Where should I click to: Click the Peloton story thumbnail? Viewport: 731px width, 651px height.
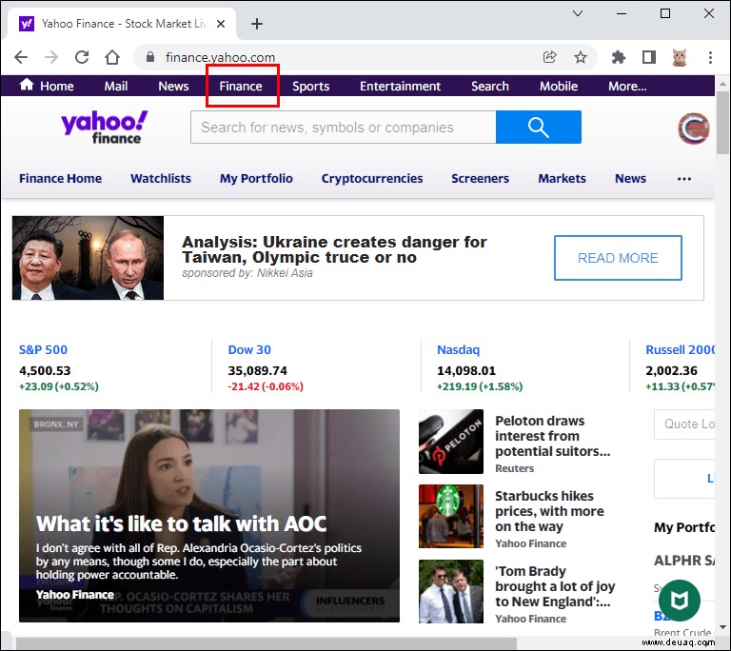click(451, 442)
